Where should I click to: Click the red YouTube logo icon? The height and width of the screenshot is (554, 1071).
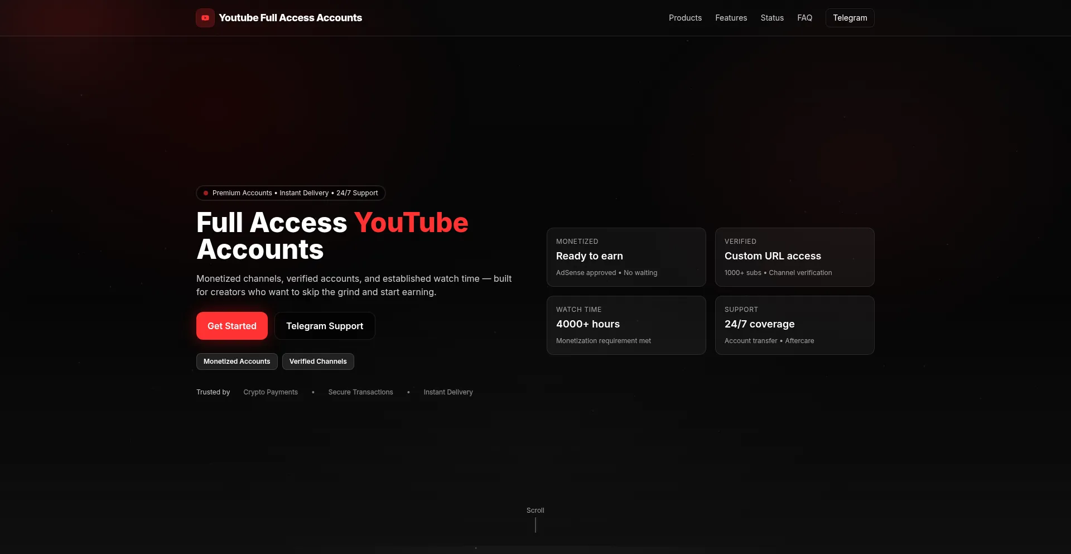205,18
